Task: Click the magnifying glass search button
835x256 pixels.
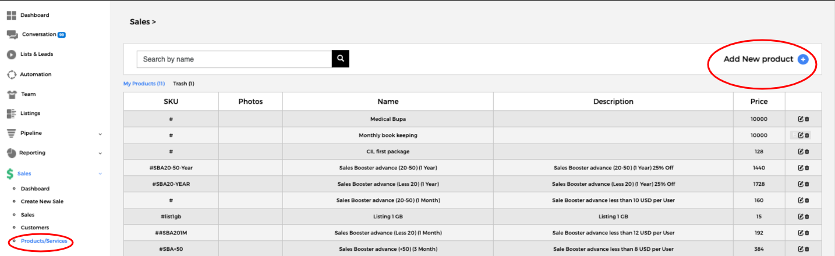Action: (x=340, y=59)
